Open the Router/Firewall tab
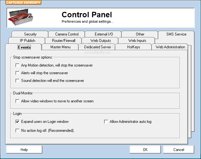The image size is (201, 159). pyautogui.click(x=64, y=41)
